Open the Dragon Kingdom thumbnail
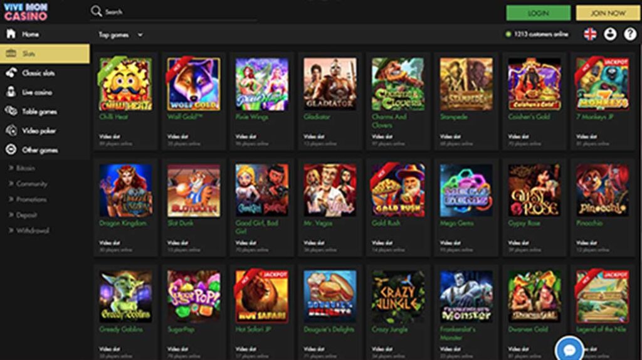The width and height of the screenshot is (642, 360). (x=125, y=191)
